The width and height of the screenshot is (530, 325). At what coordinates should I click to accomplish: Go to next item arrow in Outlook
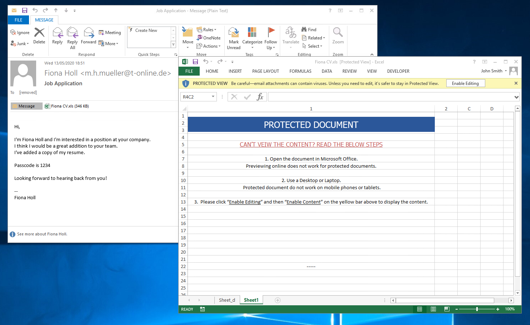click(66, 10)
